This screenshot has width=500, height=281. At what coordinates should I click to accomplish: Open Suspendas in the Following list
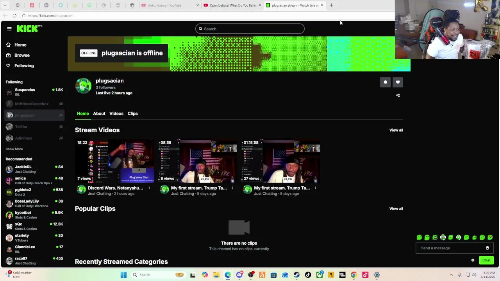pyautogui.click(x=34, y=92)
